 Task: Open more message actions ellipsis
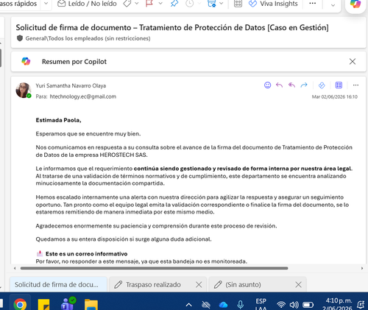[x=355, y=85]
